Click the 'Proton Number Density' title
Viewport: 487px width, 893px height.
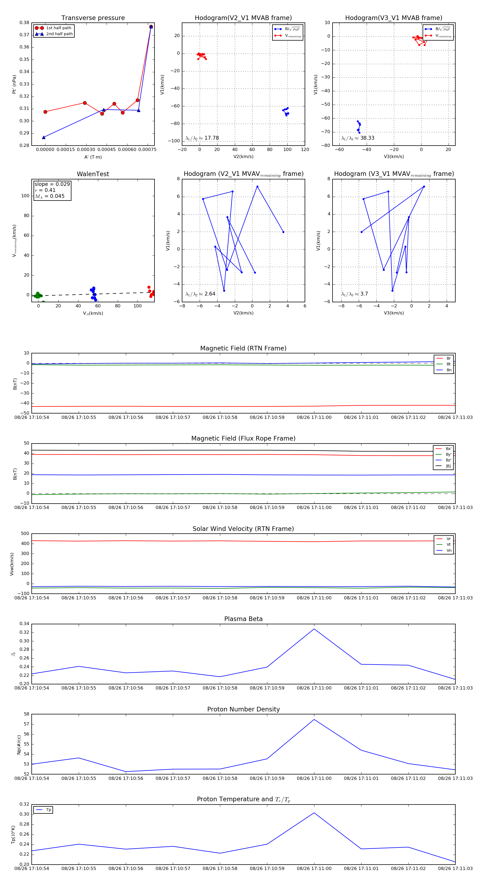tap(243, 709)
